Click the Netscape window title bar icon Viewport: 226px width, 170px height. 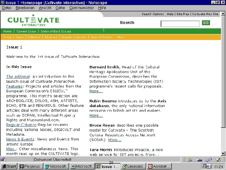pyautogui.click(x=3, y=3)
